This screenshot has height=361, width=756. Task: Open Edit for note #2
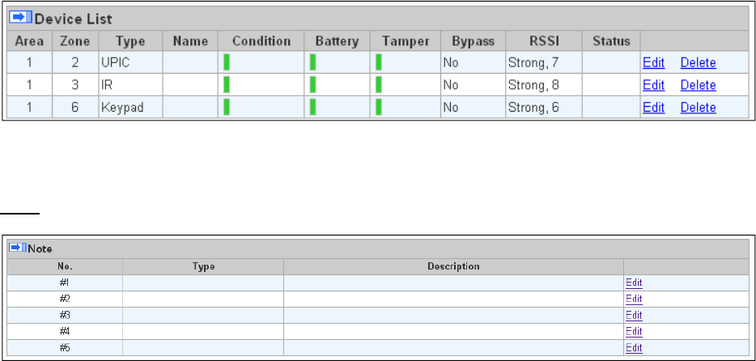(634, 299)
